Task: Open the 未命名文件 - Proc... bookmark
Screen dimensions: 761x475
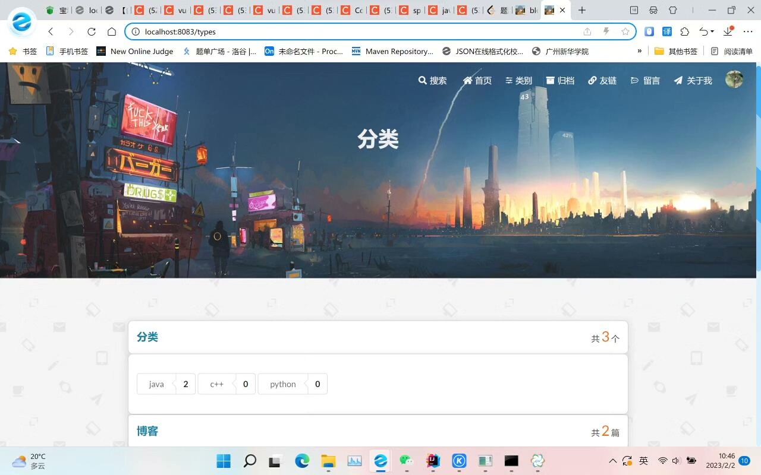Action: coord(304,52)
